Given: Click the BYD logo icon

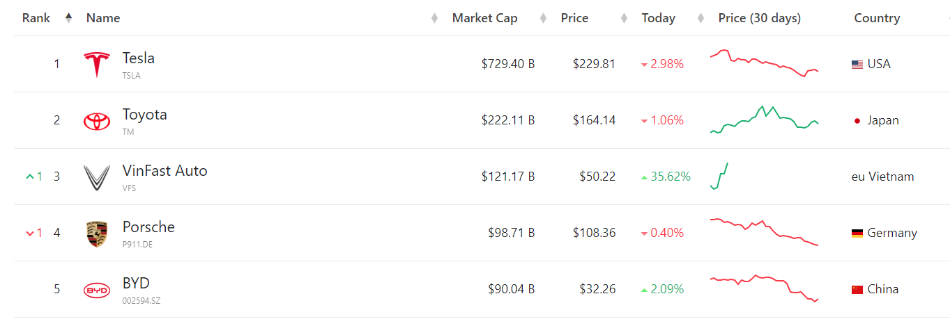Looking at the screenshot, I should pos(97,291).
